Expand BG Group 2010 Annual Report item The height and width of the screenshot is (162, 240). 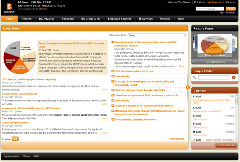113,81
